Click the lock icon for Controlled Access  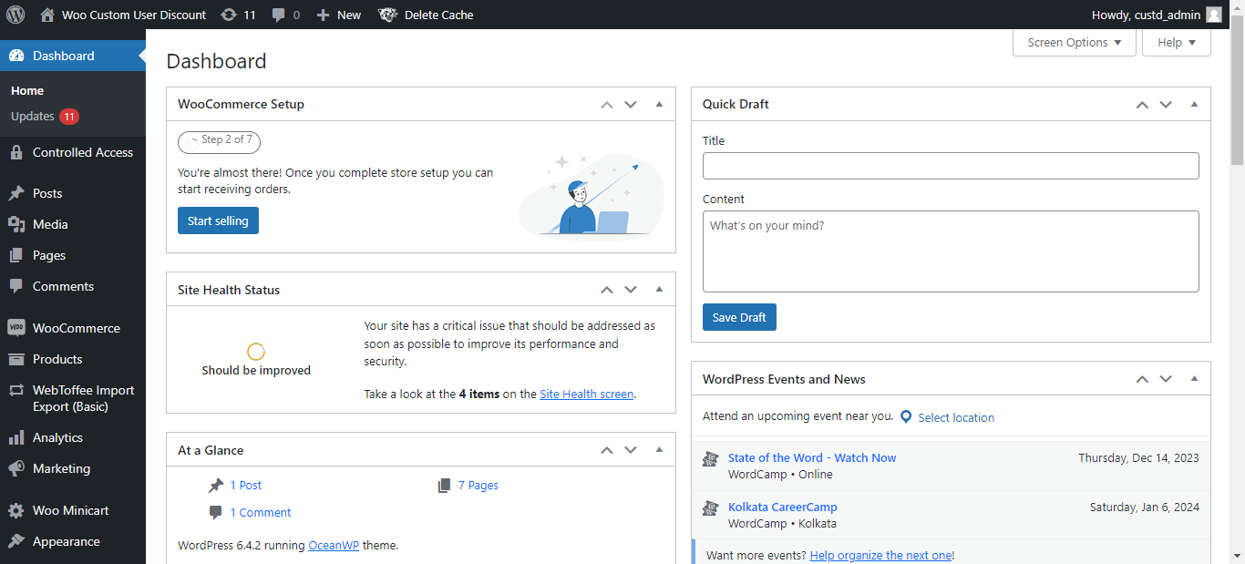[16, 152]
